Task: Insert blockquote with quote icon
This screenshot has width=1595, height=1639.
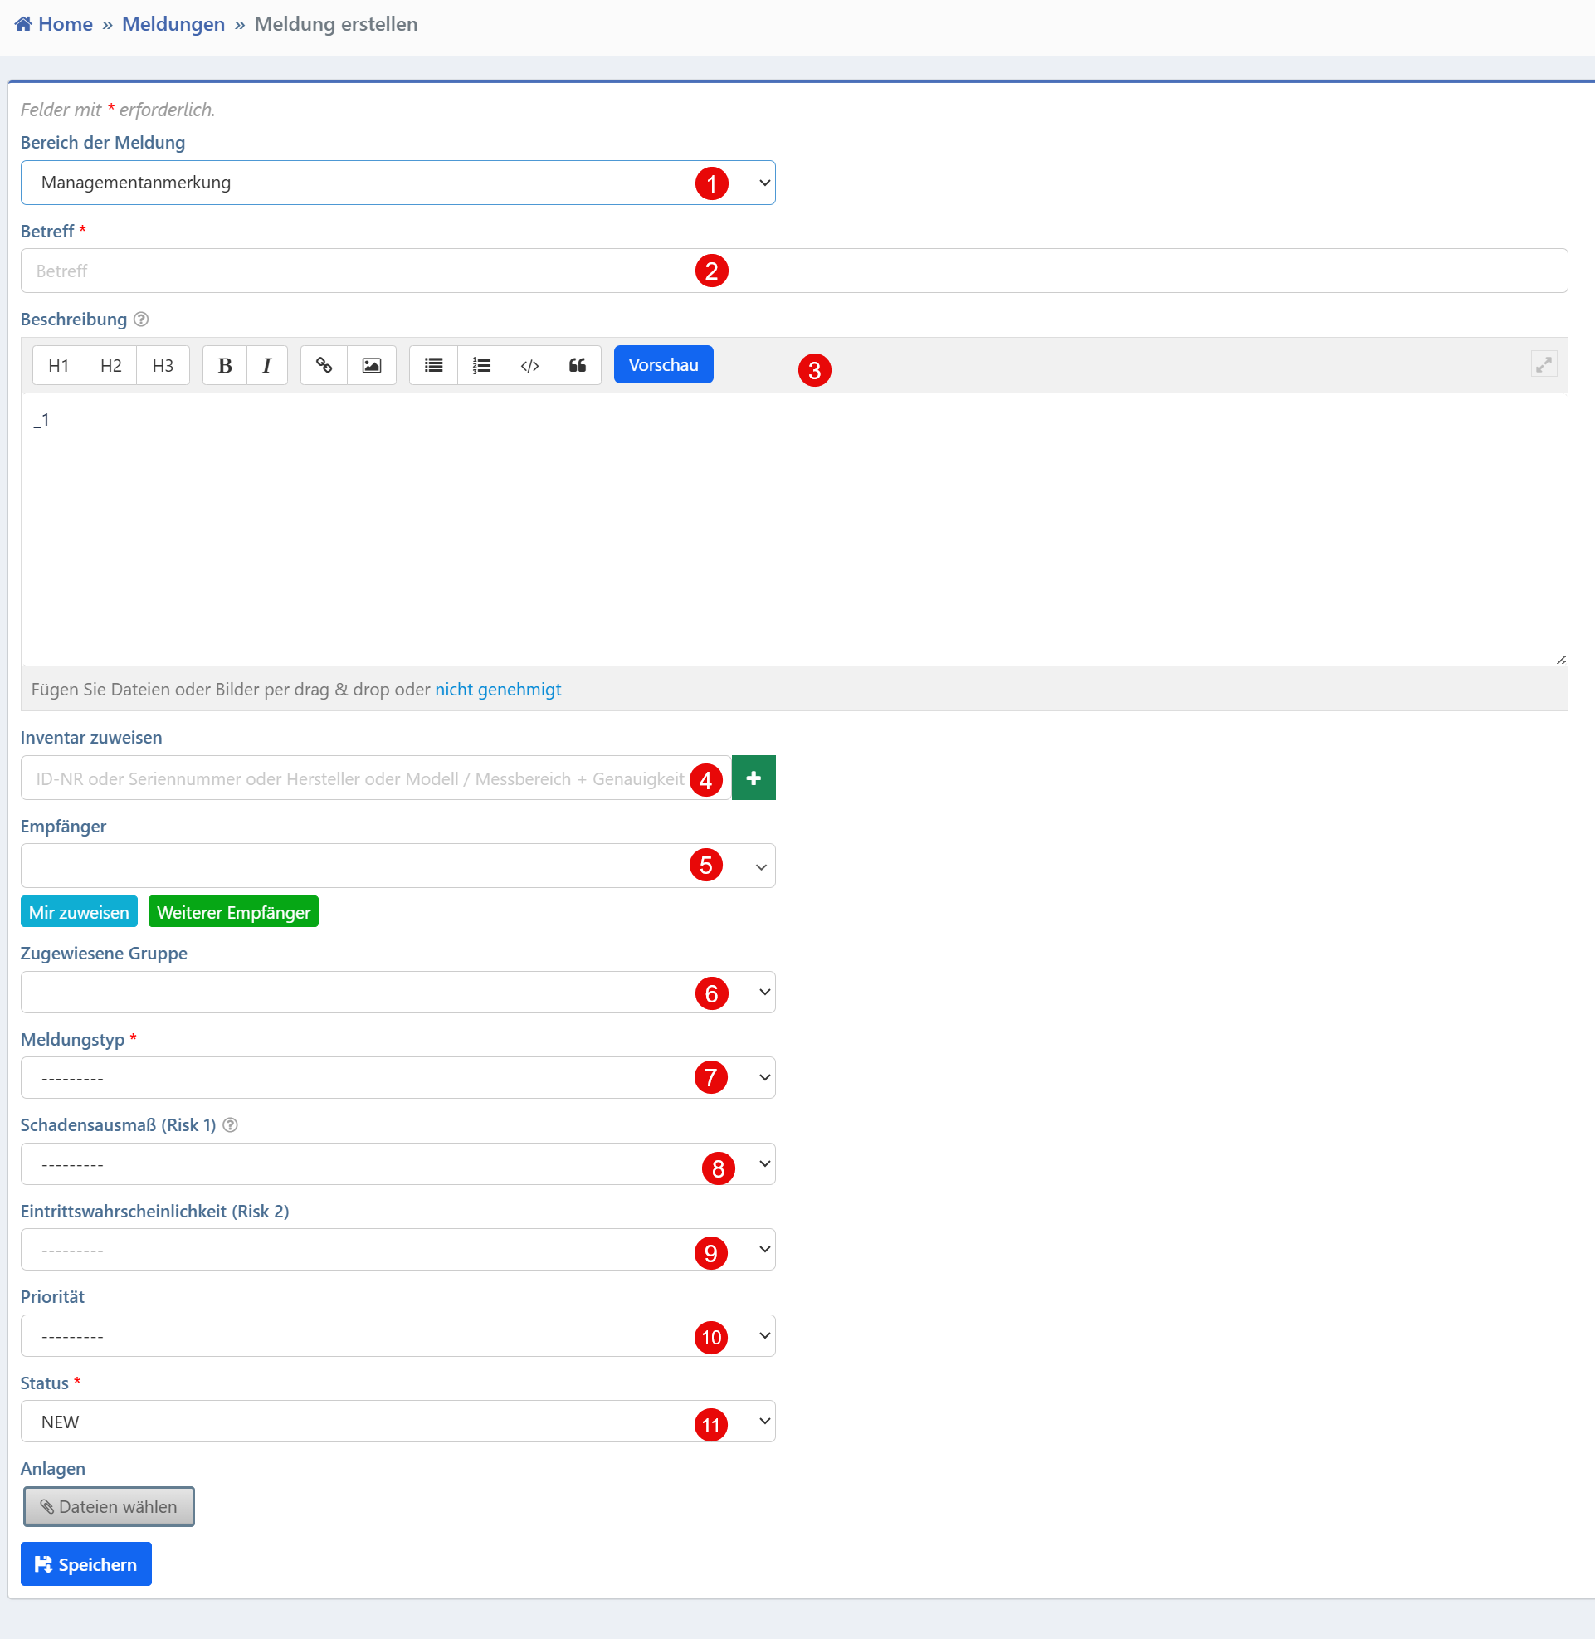Action: coord(578,365)
